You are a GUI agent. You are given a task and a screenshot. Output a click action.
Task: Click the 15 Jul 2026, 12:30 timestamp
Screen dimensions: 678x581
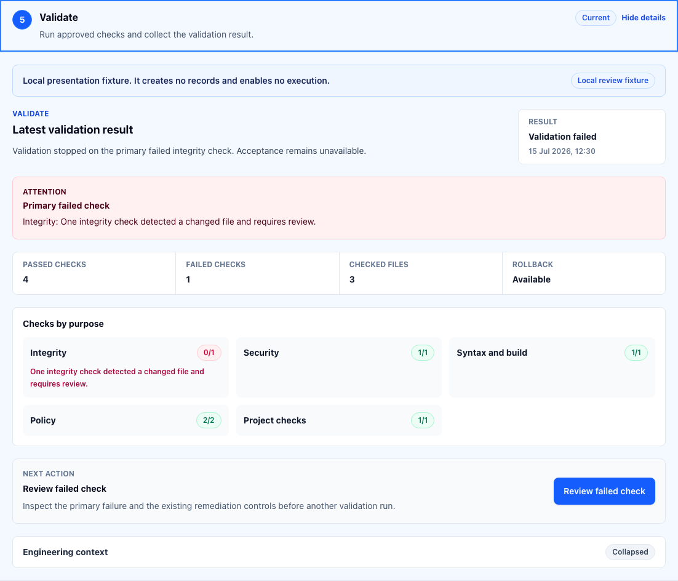pyautogui.click(x=562, y=151)
